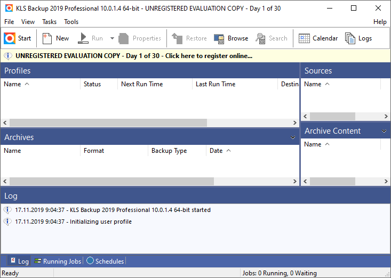Click the info icon on the evaluation banner
The width and height of the screenshot is (391, 278).
7,56
